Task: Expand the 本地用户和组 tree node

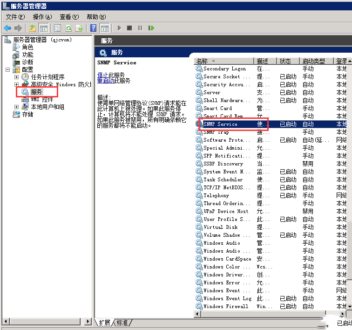Action: [x=16, y=107]
